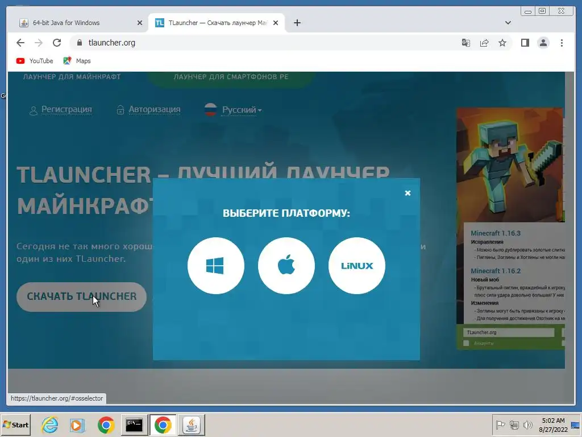
Task: Open the Windows Start menu
Action: 15,424
